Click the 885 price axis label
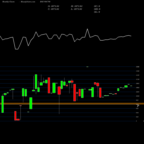 [x=137, y=117]
